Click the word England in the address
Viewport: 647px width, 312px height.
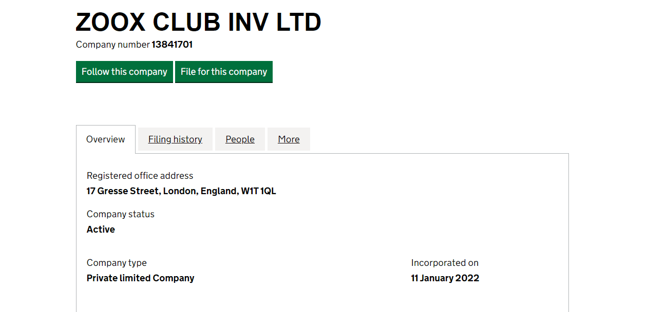219,191
